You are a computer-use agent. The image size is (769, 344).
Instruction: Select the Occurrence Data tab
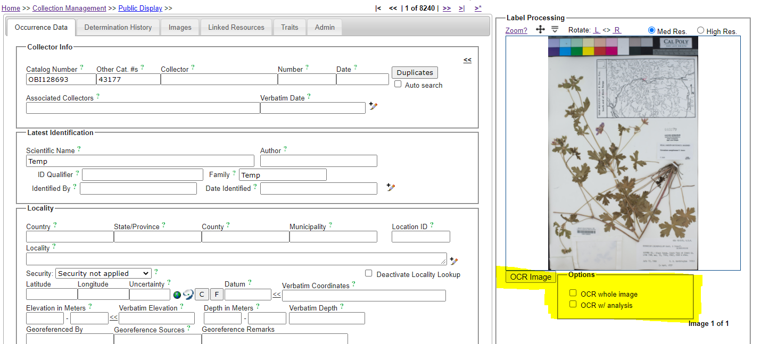[x=41, y=27]
